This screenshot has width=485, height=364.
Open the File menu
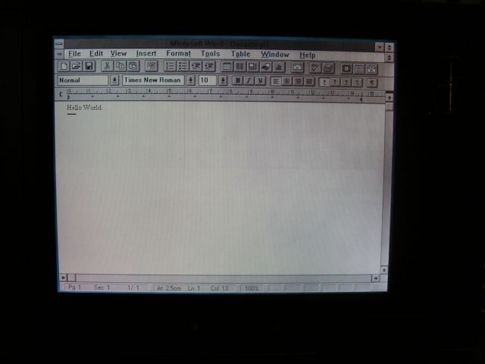click(x=74, y=54)
